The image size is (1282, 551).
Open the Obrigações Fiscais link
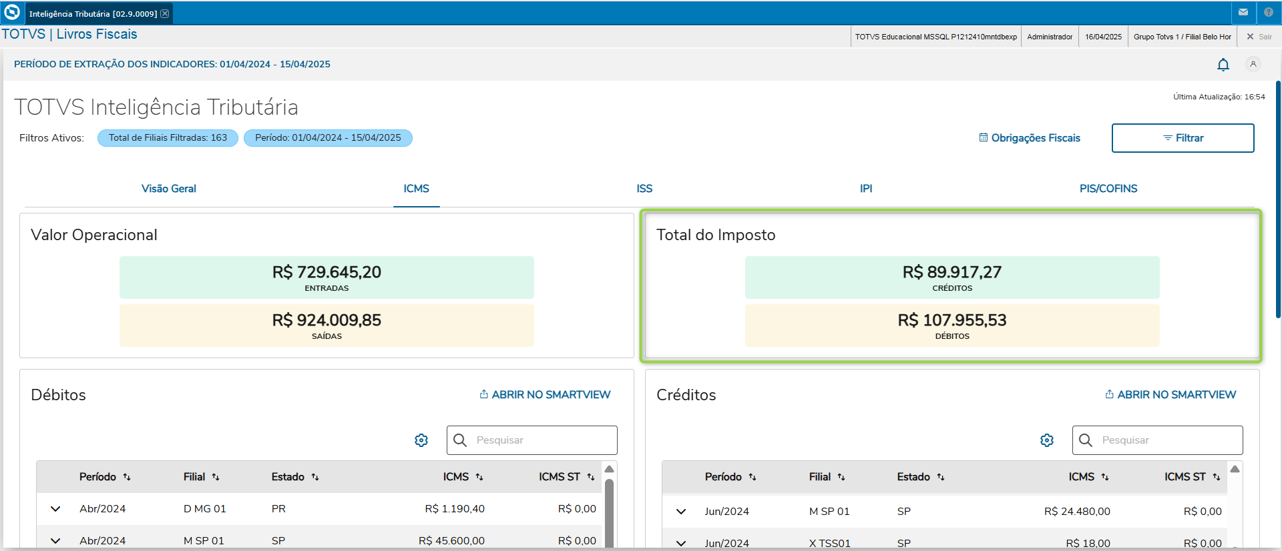(x=1030, y=138)
